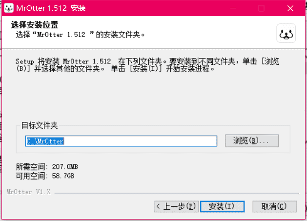This screenshot has height=221, width=307.
Task: Click the MrOtter 1.512 安装 window title
Action: click(x=51, y=8)
